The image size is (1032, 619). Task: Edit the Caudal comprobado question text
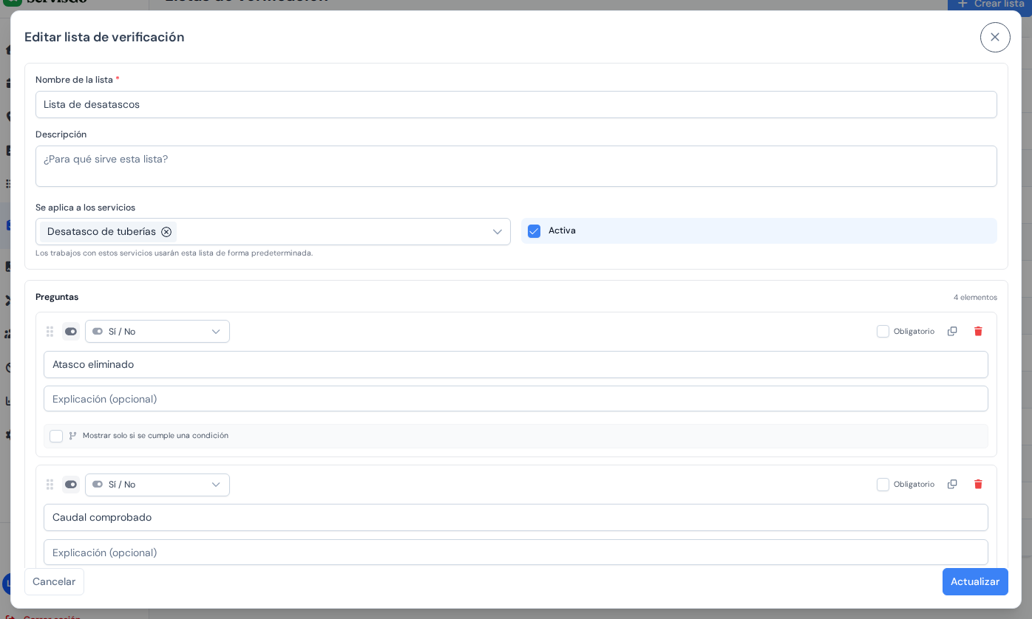[x=516, y=518]
